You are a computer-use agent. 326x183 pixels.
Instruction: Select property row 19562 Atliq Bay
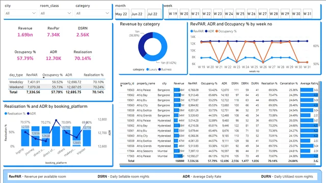pyautogui.click(x=219, y=95)
